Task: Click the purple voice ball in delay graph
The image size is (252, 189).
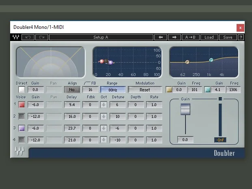Action: click(x=110, y=63)
